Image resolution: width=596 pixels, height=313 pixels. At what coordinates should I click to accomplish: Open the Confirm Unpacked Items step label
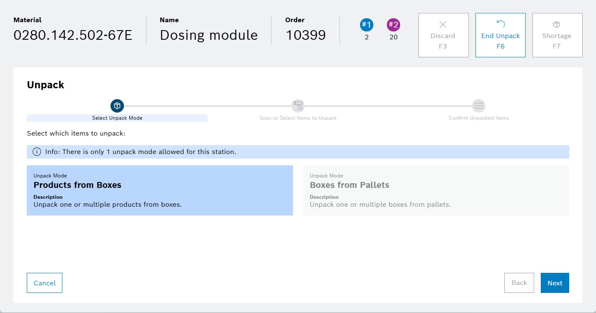[479, 118]
